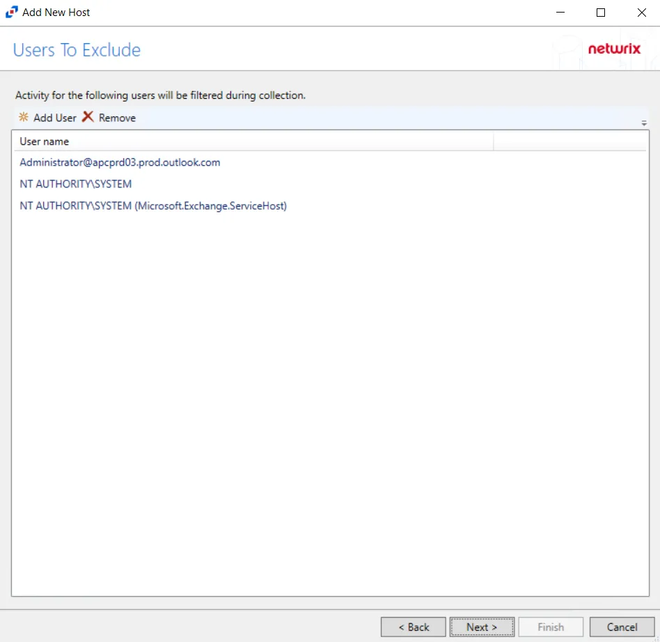The width and height of the screenshot is (660, 642).
Task: Close the Add New Host window
Action: click(641, 13)
